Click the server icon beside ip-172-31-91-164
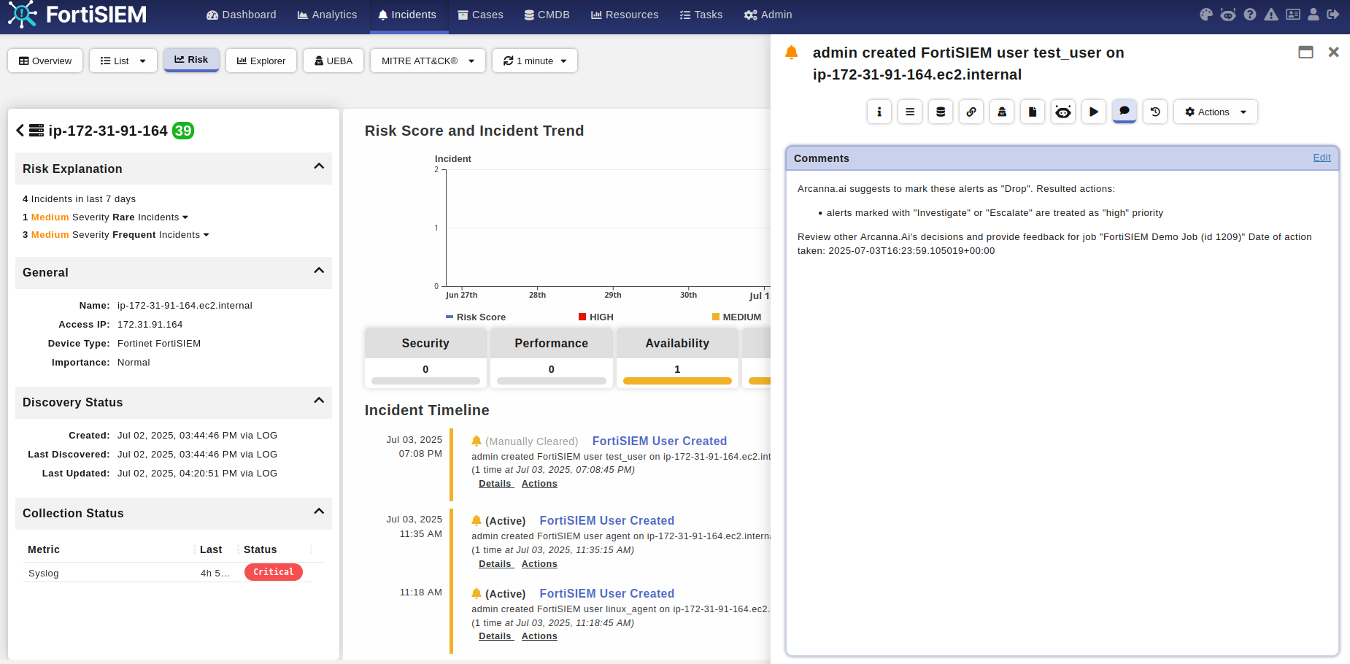Screen dimensions: 1350x664 [x=36, y=131]
